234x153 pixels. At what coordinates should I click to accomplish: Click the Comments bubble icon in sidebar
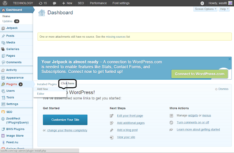(x=3, y=62)
